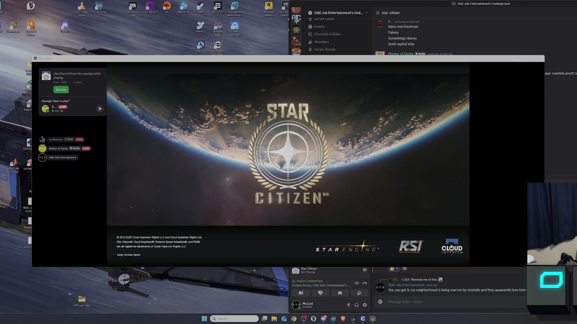This screenshot has width=577, height=324.
Task: Open Thunderstore Mod Manager desktop icon
Action: point(235,9)
